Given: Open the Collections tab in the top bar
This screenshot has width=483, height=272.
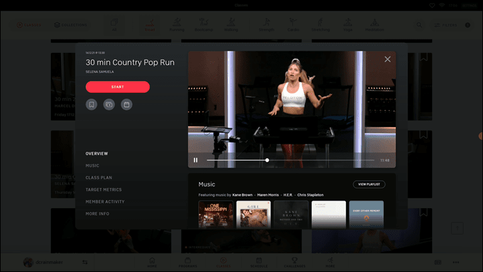Looking at the screenshot, I should click(71, 25).
